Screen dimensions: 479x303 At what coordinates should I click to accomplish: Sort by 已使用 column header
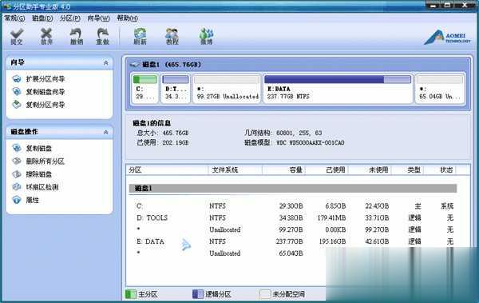(x=327, y=169)
